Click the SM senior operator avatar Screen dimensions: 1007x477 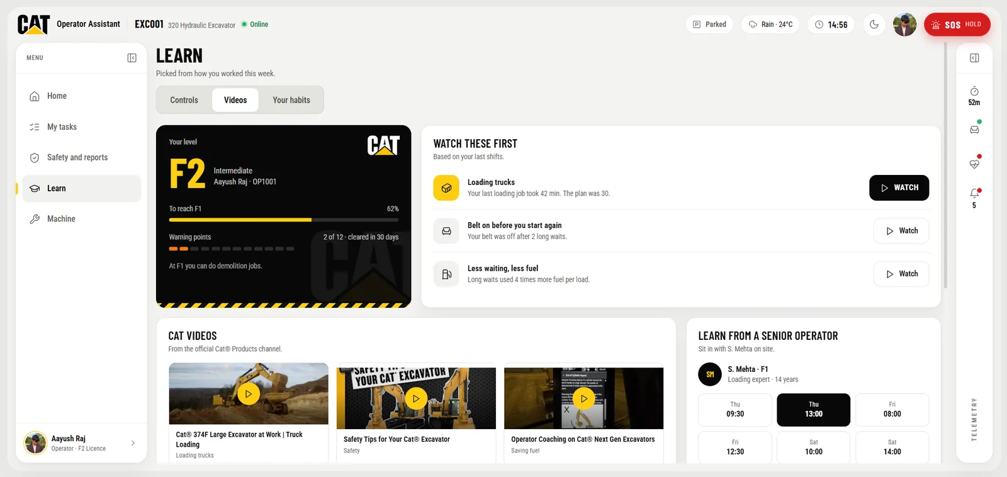pyautogui.click(x=710, y=374)
